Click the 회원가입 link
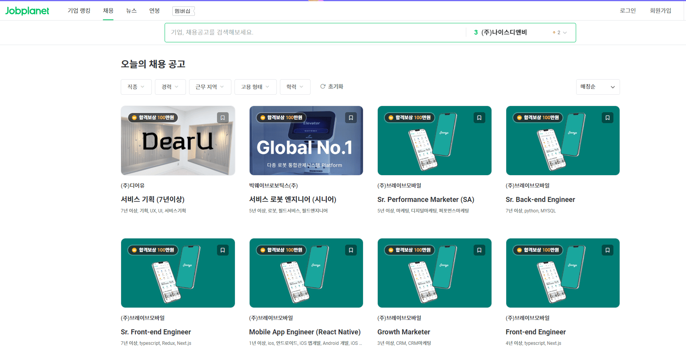The height and width of the screenshot is (353, 686). [660, 10]
